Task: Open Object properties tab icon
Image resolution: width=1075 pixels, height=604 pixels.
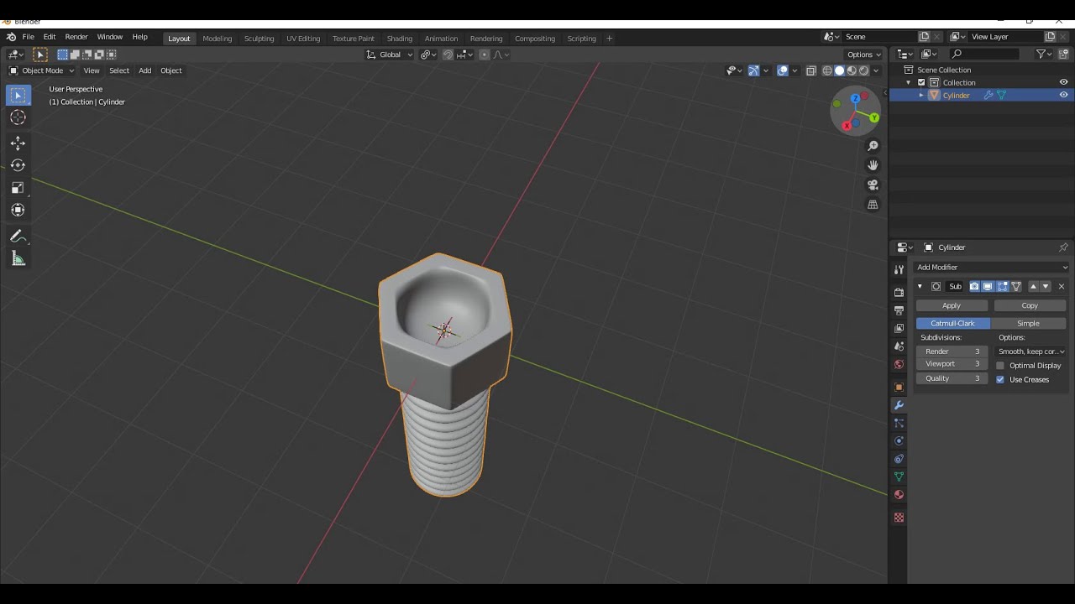Action: pyautogui.click(x=899, y=388)
